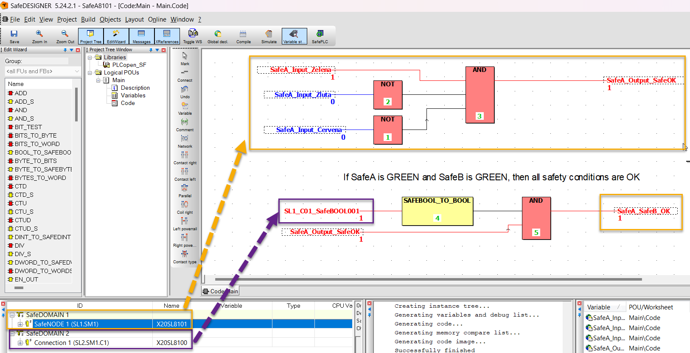The width and height of the screenshot is (690, 353).
Task: Open the Group dropdown for FUs and FBs
Action: (42, 71)
